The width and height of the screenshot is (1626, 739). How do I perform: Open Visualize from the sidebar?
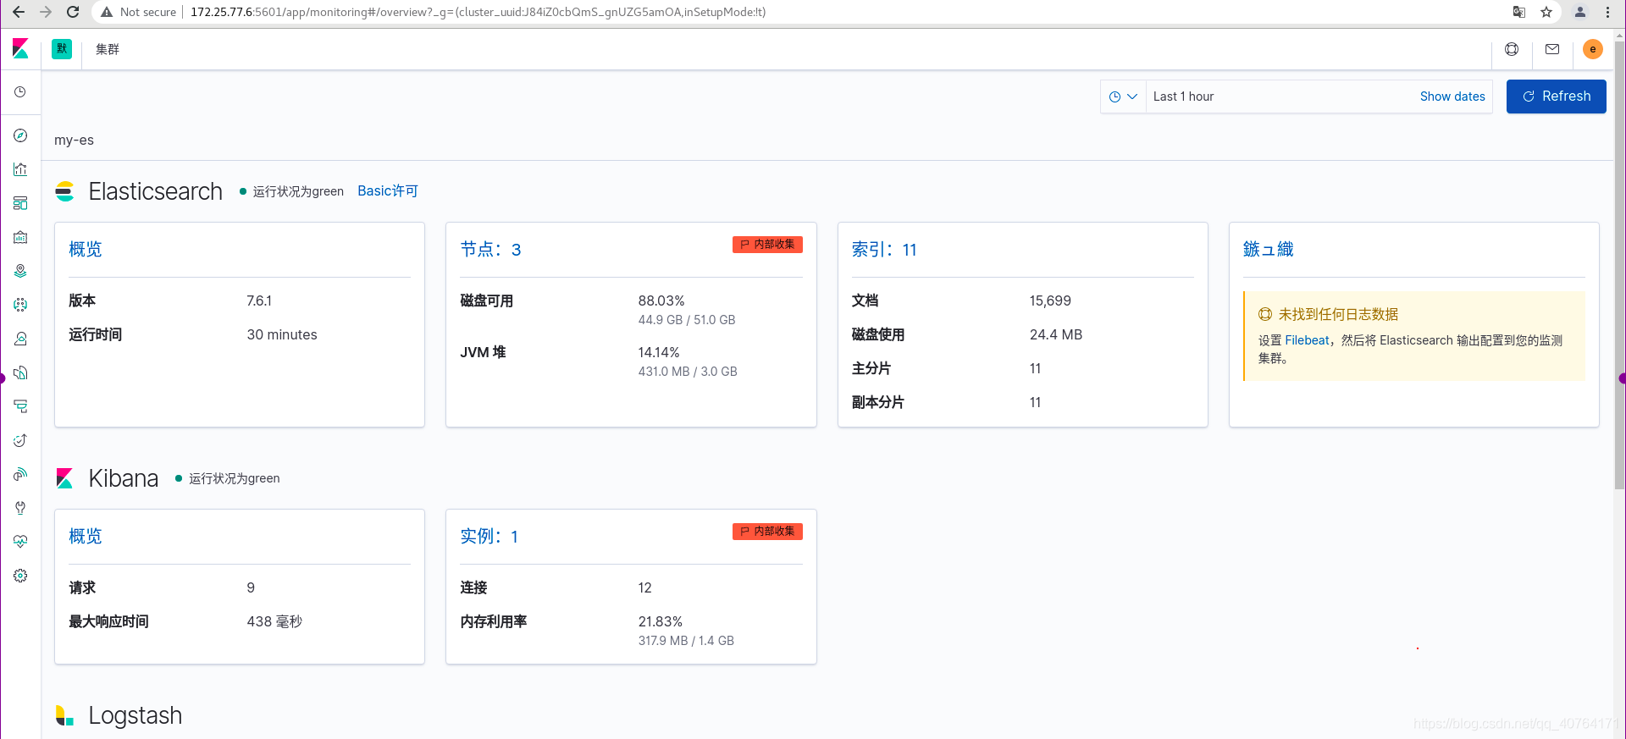tap(20, 169)
